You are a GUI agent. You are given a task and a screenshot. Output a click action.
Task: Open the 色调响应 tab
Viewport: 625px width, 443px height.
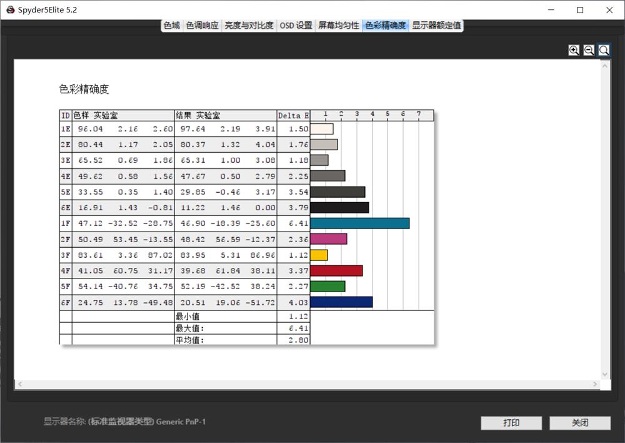pos(201,26)
